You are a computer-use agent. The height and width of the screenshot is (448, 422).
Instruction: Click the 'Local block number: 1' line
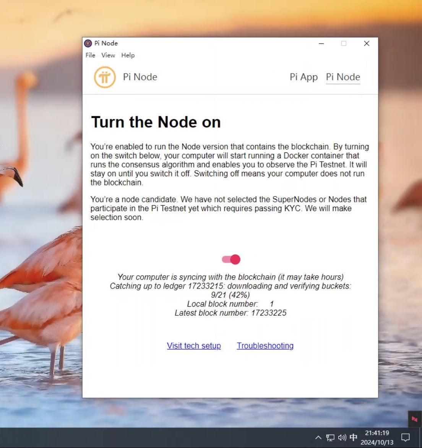pos(230,304)
